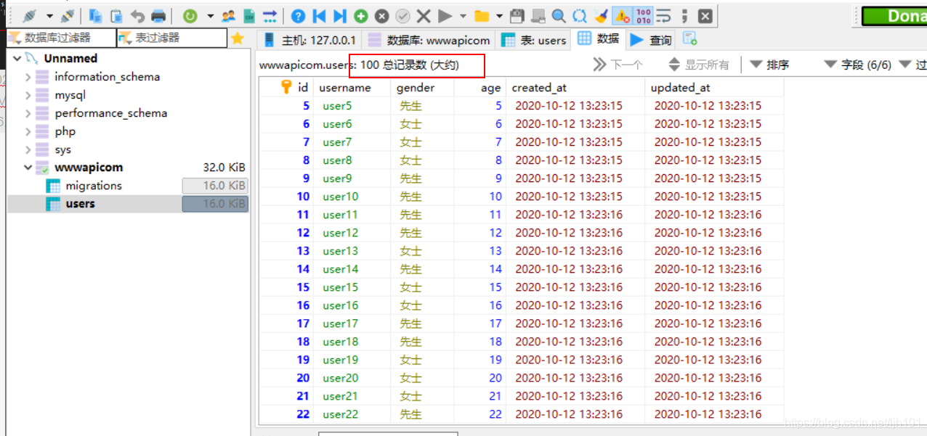927x436 pixels.
Task: Collapse the Unnamed session node
Action: 17,58
